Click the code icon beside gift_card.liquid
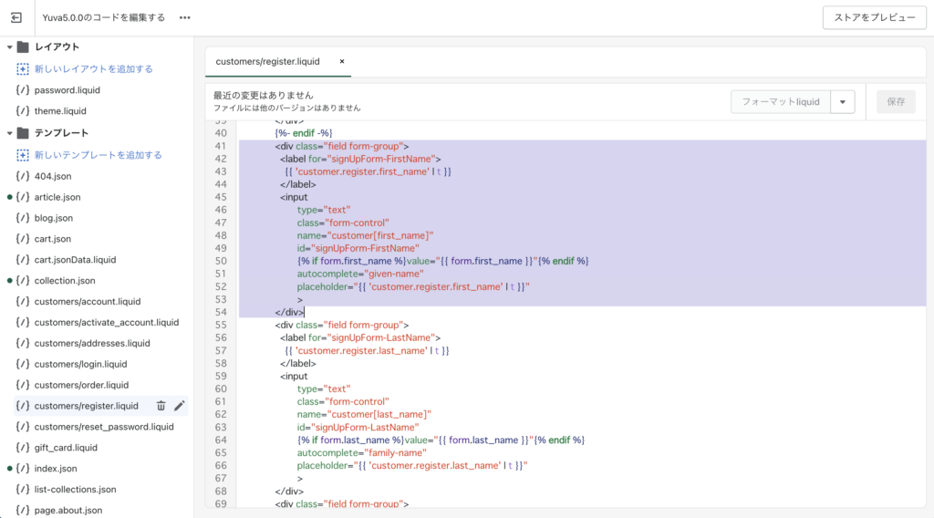The height and width of the screenshot is (518, 934). (23, 448)
